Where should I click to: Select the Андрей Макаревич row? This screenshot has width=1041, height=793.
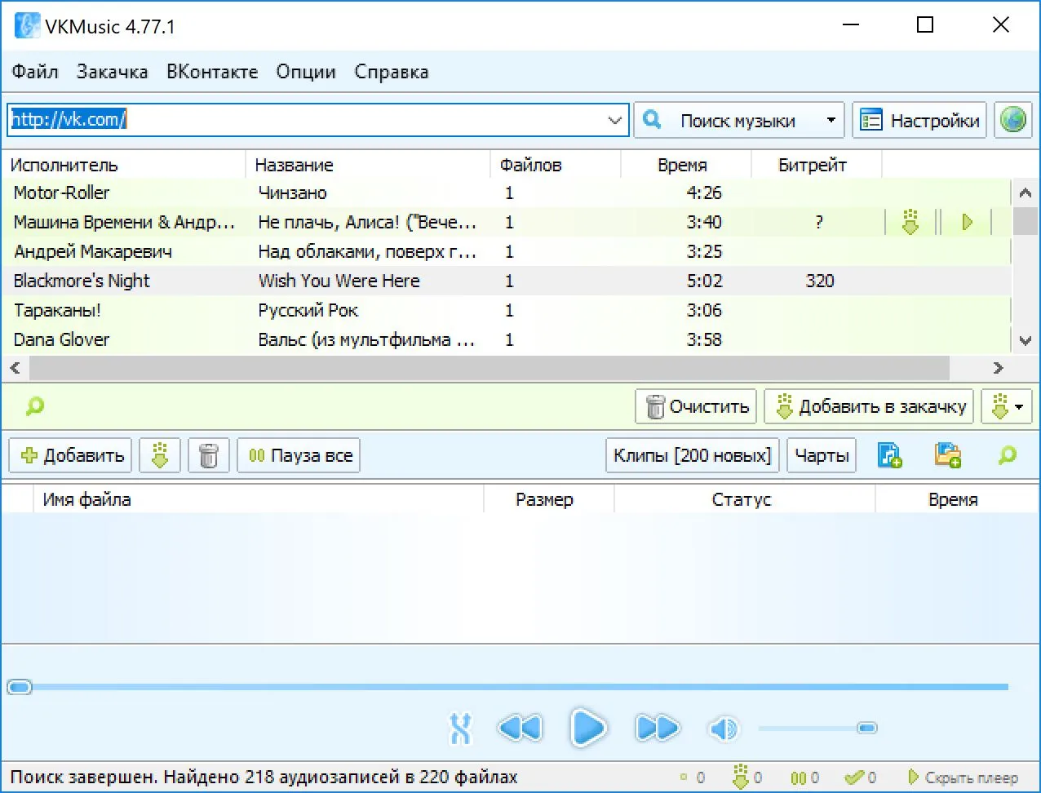[x=506, y=252]
